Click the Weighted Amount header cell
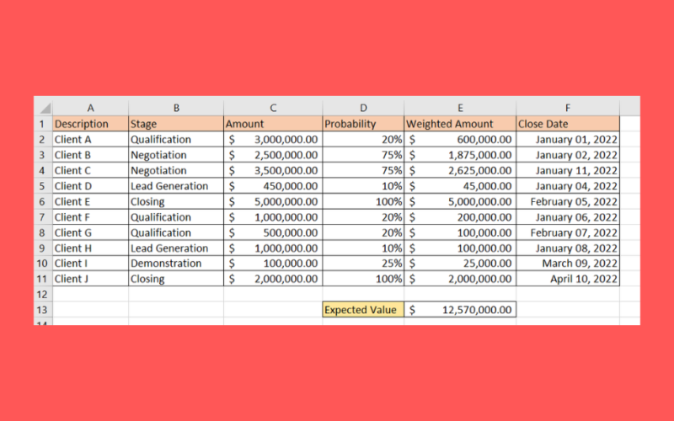 click(x=460, y=124)
